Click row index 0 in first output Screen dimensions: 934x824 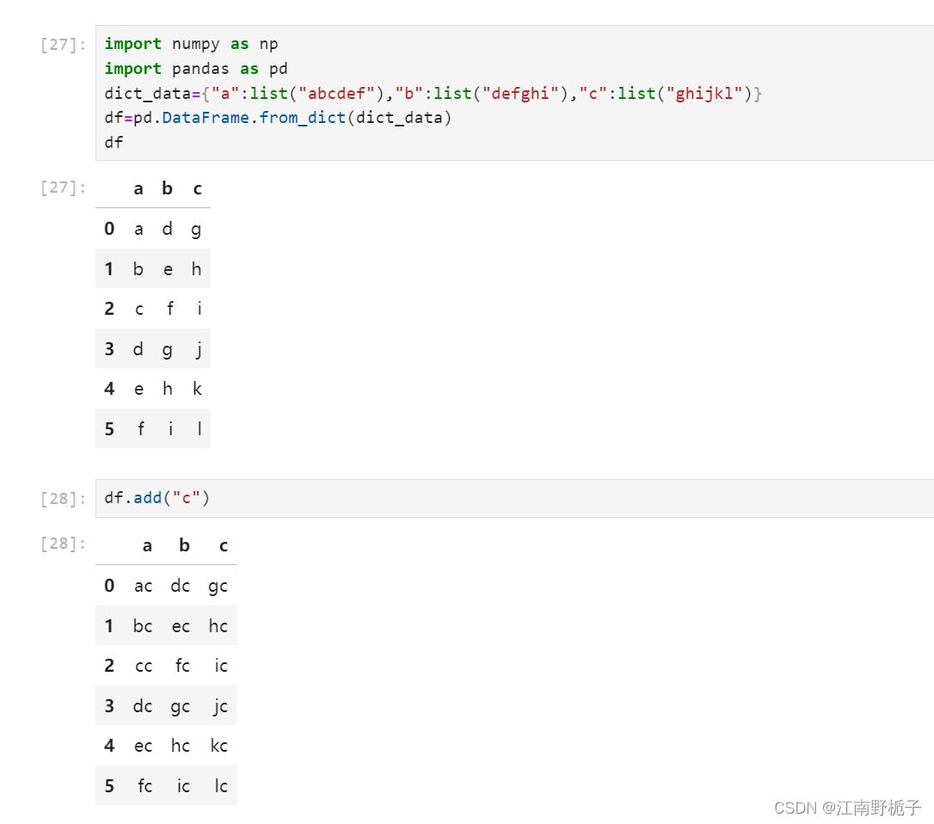click(109, 228)
